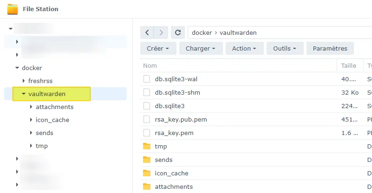Go forward with the right arrow button
Screen dimensions: 372x193
[161, 32]
